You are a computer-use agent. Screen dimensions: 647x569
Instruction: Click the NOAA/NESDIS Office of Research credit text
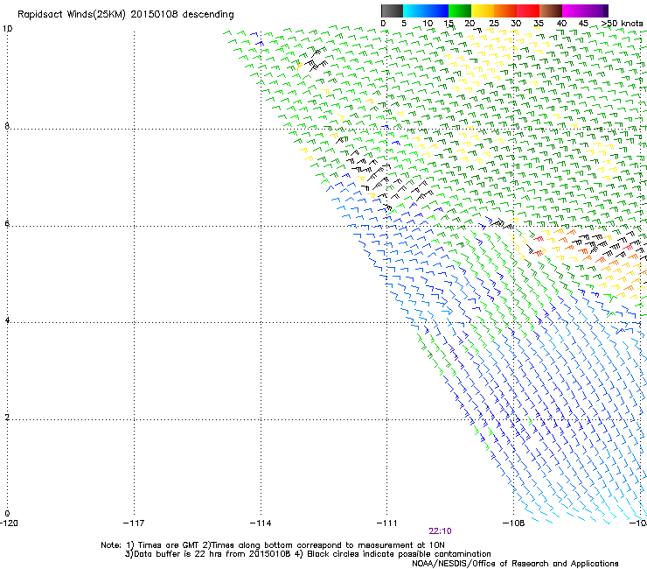[x=515, y=564]
